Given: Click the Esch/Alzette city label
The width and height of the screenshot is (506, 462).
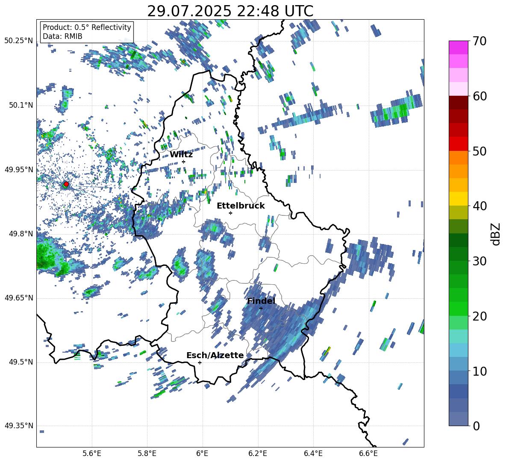Looking at the screenshot, I should pyautogui.click(x=215, y=355).
